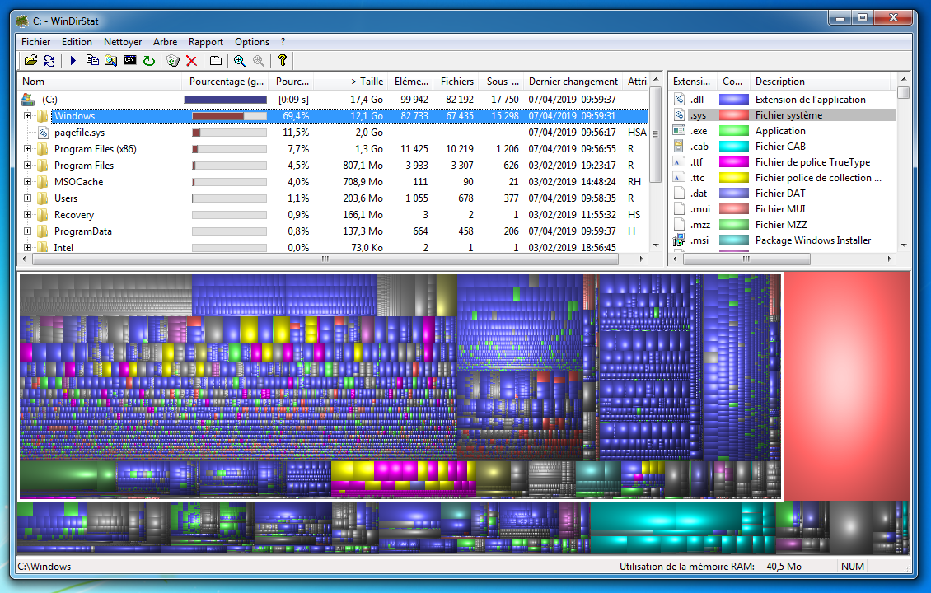This screenshot has height=593, width=931.
Task: Open Command Prompt Here toolbar icon
Action: click(130, 61)
